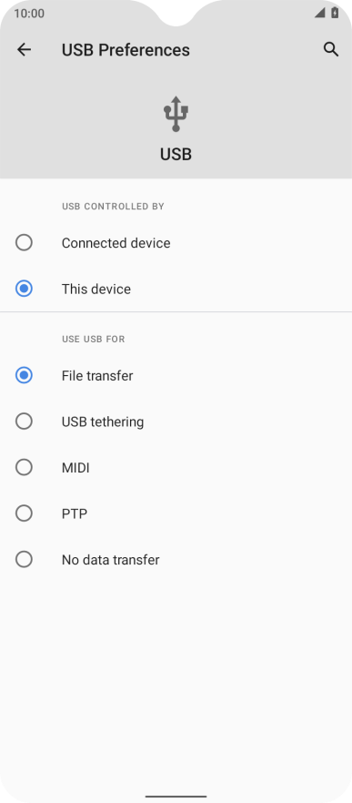Tap the cellular signal icon
The height and width of the screenshot is (803, 352).
[x=320, y=14]
